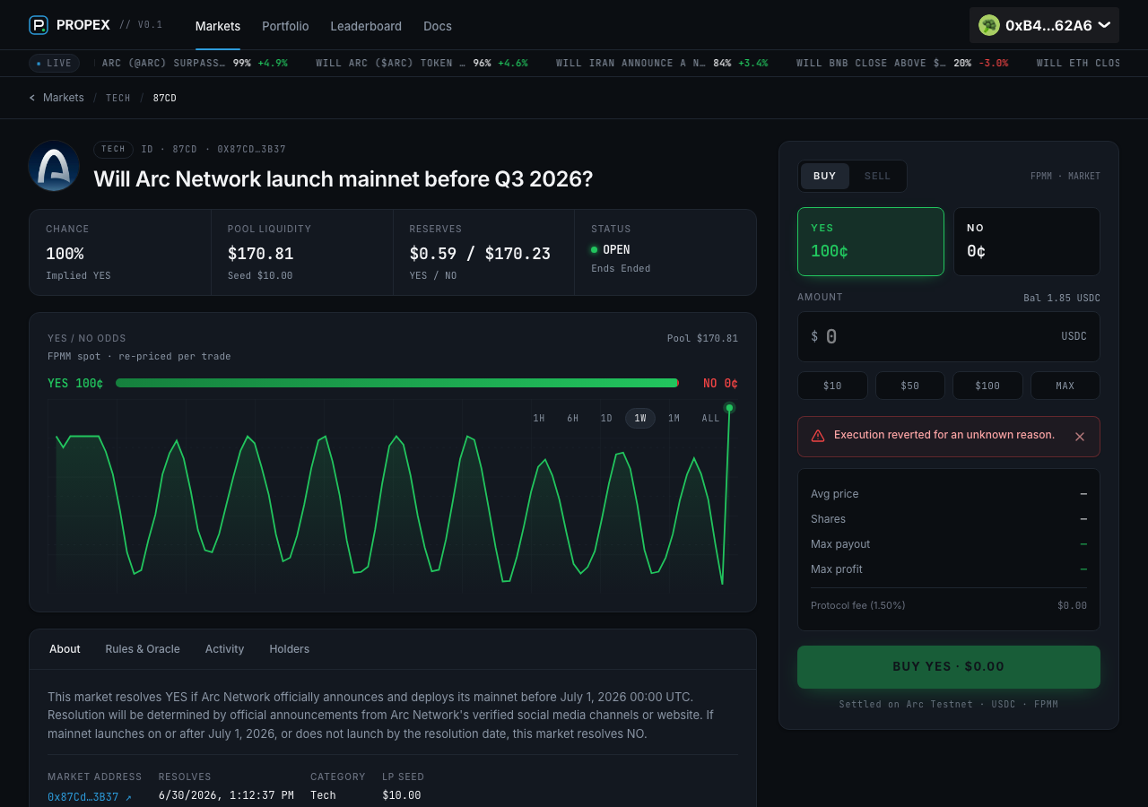Set chart range to 1M
This screenshot has width=1148, height=807.
(x=674, y=419)
